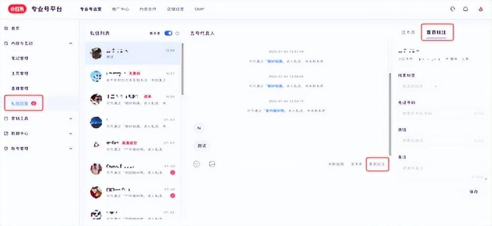Toggle the unread-only switch in message list
The height and width of the screenshot is (226, 492).
168,33
